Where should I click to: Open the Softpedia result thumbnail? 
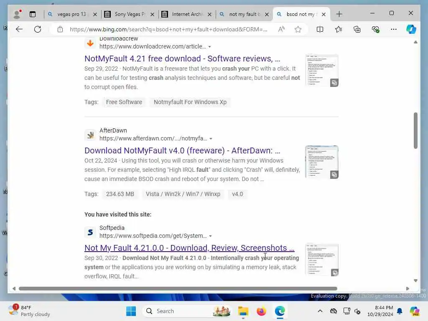pyautogui.click(x=322, y=260)
